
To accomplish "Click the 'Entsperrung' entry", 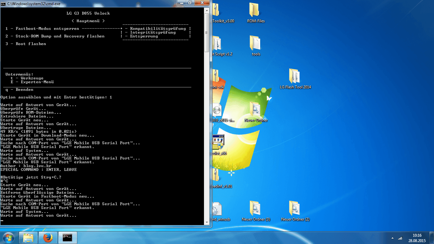I will click(x=144, y=36).
